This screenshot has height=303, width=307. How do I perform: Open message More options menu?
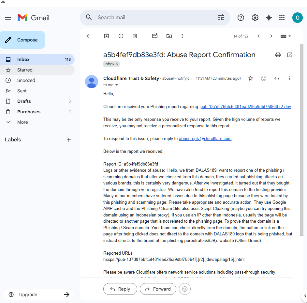pyautogui.click(x=290, y=78)
